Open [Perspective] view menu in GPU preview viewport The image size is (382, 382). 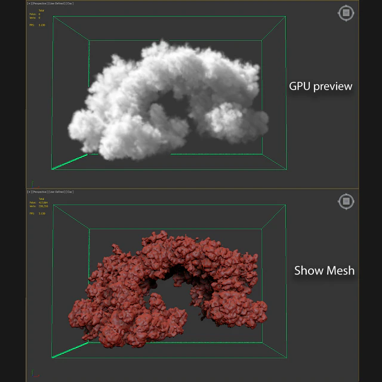coord(40,4)
